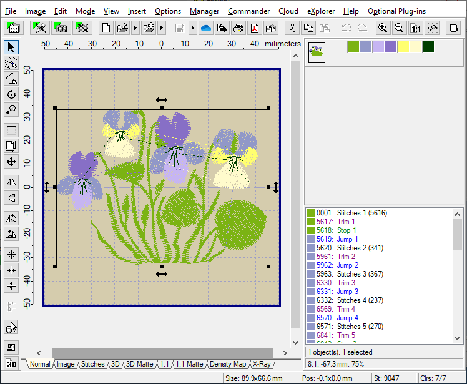Click the printer icon in toolbar
The height and width of the screenshot is (384, 467).
(238, 28)
